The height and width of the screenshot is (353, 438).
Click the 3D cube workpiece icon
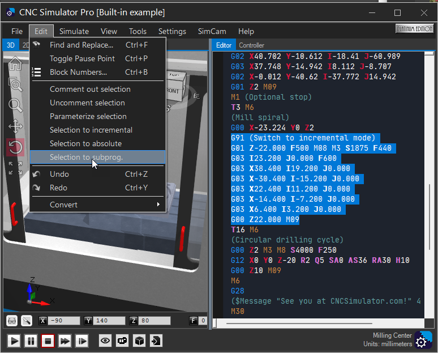pyautogui.click(x=139, y=341)
